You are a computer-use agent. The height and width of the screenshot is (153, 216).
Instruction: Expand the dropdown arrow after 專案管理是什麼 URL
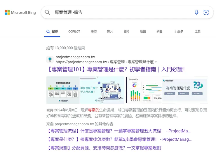point(156,62)
